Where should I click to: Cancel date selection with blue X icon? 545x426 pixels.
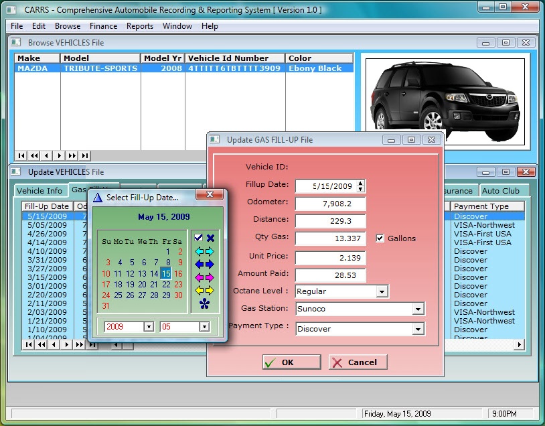point(210,238)
